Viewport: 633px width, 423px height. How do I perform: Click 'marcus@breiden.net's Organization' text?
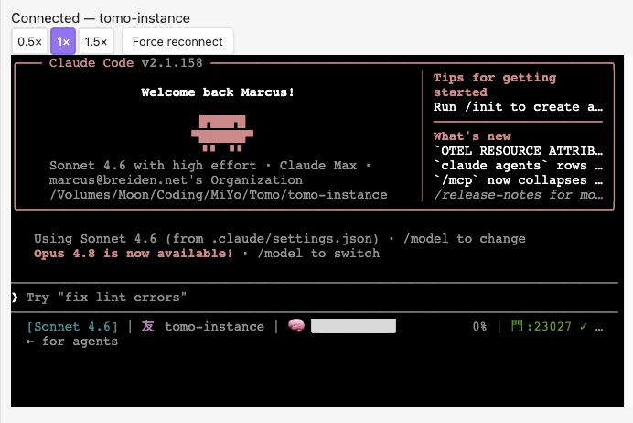(176, 180)
